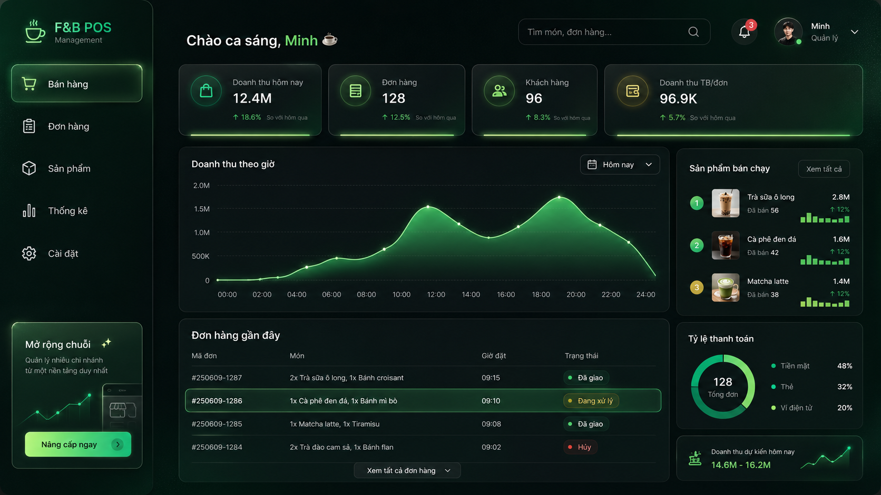Open the Hôm nay date range dropdown
The width and height of the screenshot is (881, 495).
pos(620,165)
